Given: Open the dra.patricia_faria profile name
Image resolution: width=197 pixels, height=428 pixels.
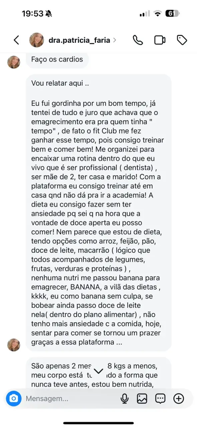Looking at the screenshot, I should (x=79, y=40).
